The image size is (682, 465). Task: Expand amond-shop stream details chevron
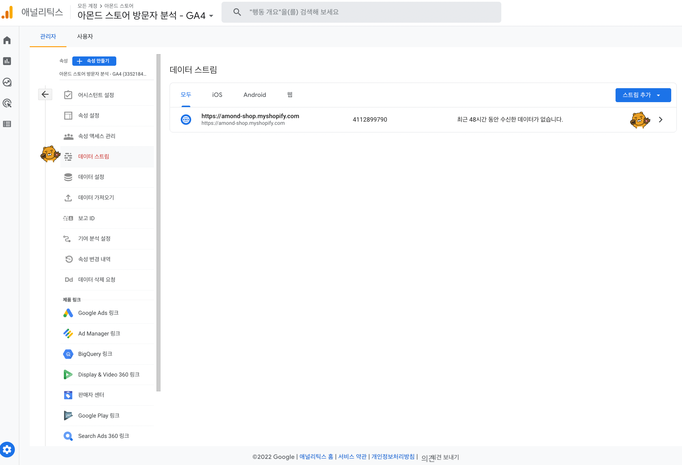point(660,120)
